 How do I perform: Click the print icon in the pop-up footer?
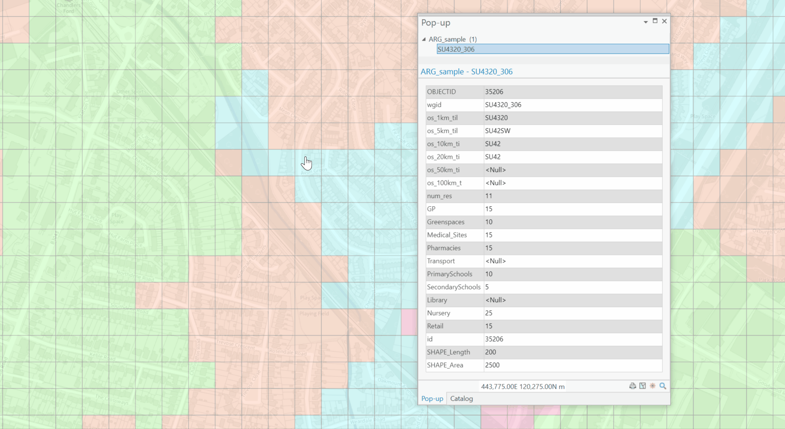point(632,386)
